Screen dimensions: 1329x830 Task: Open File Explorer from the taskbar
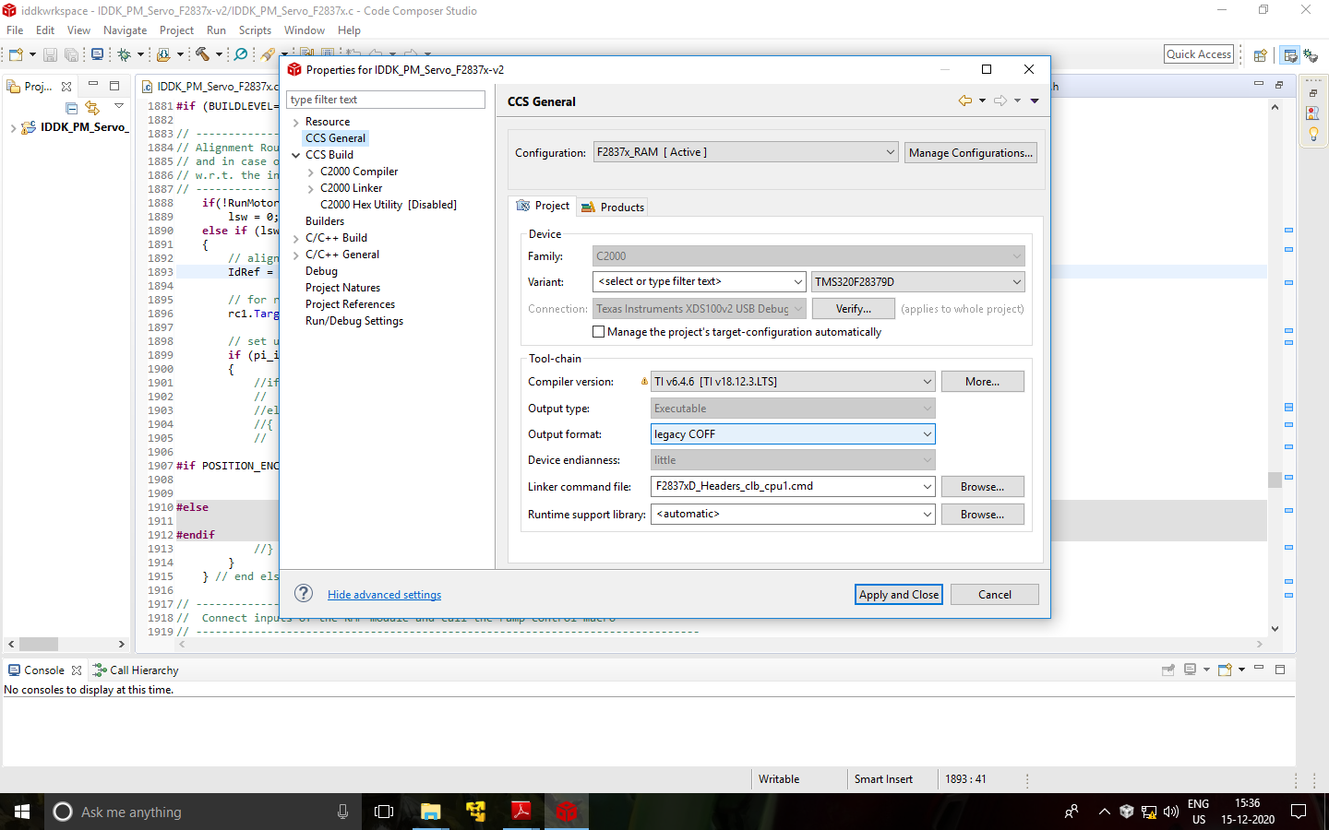[431, 812]
